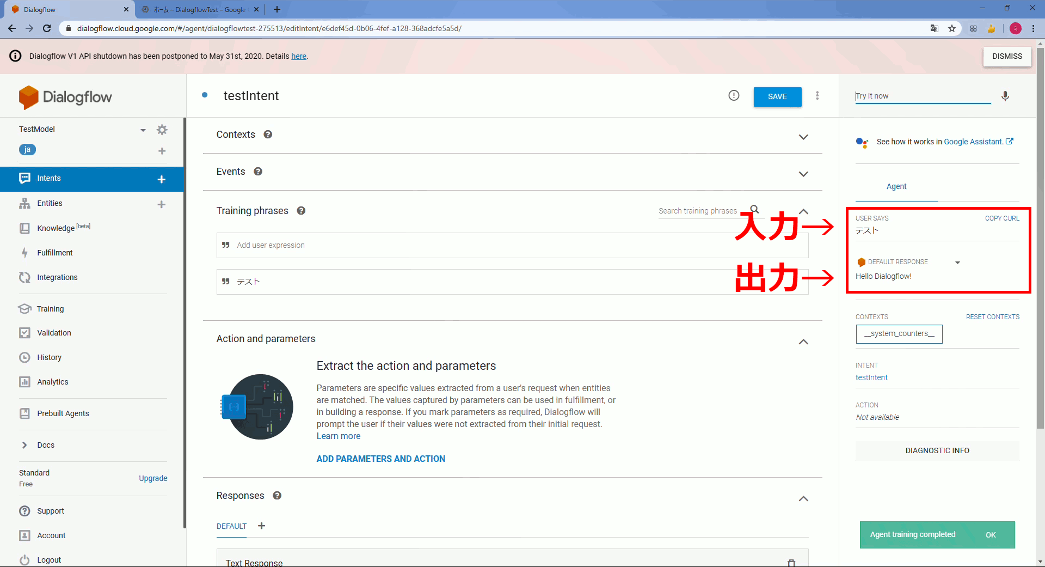Open the DEFAULT RESPONSE dropdown
This screenshot has width=1045, height=567.
coord(957,262)
